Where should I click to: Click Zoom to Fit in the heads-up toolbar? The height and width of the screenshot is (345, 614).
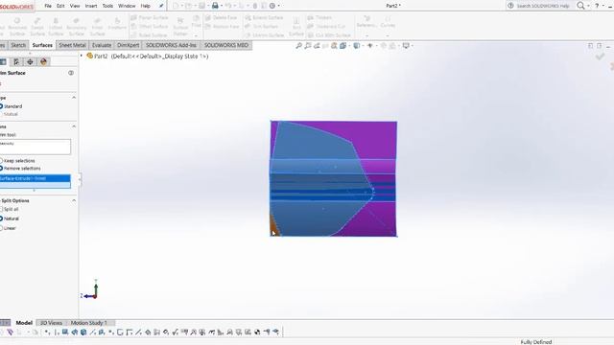coord(298,46)
